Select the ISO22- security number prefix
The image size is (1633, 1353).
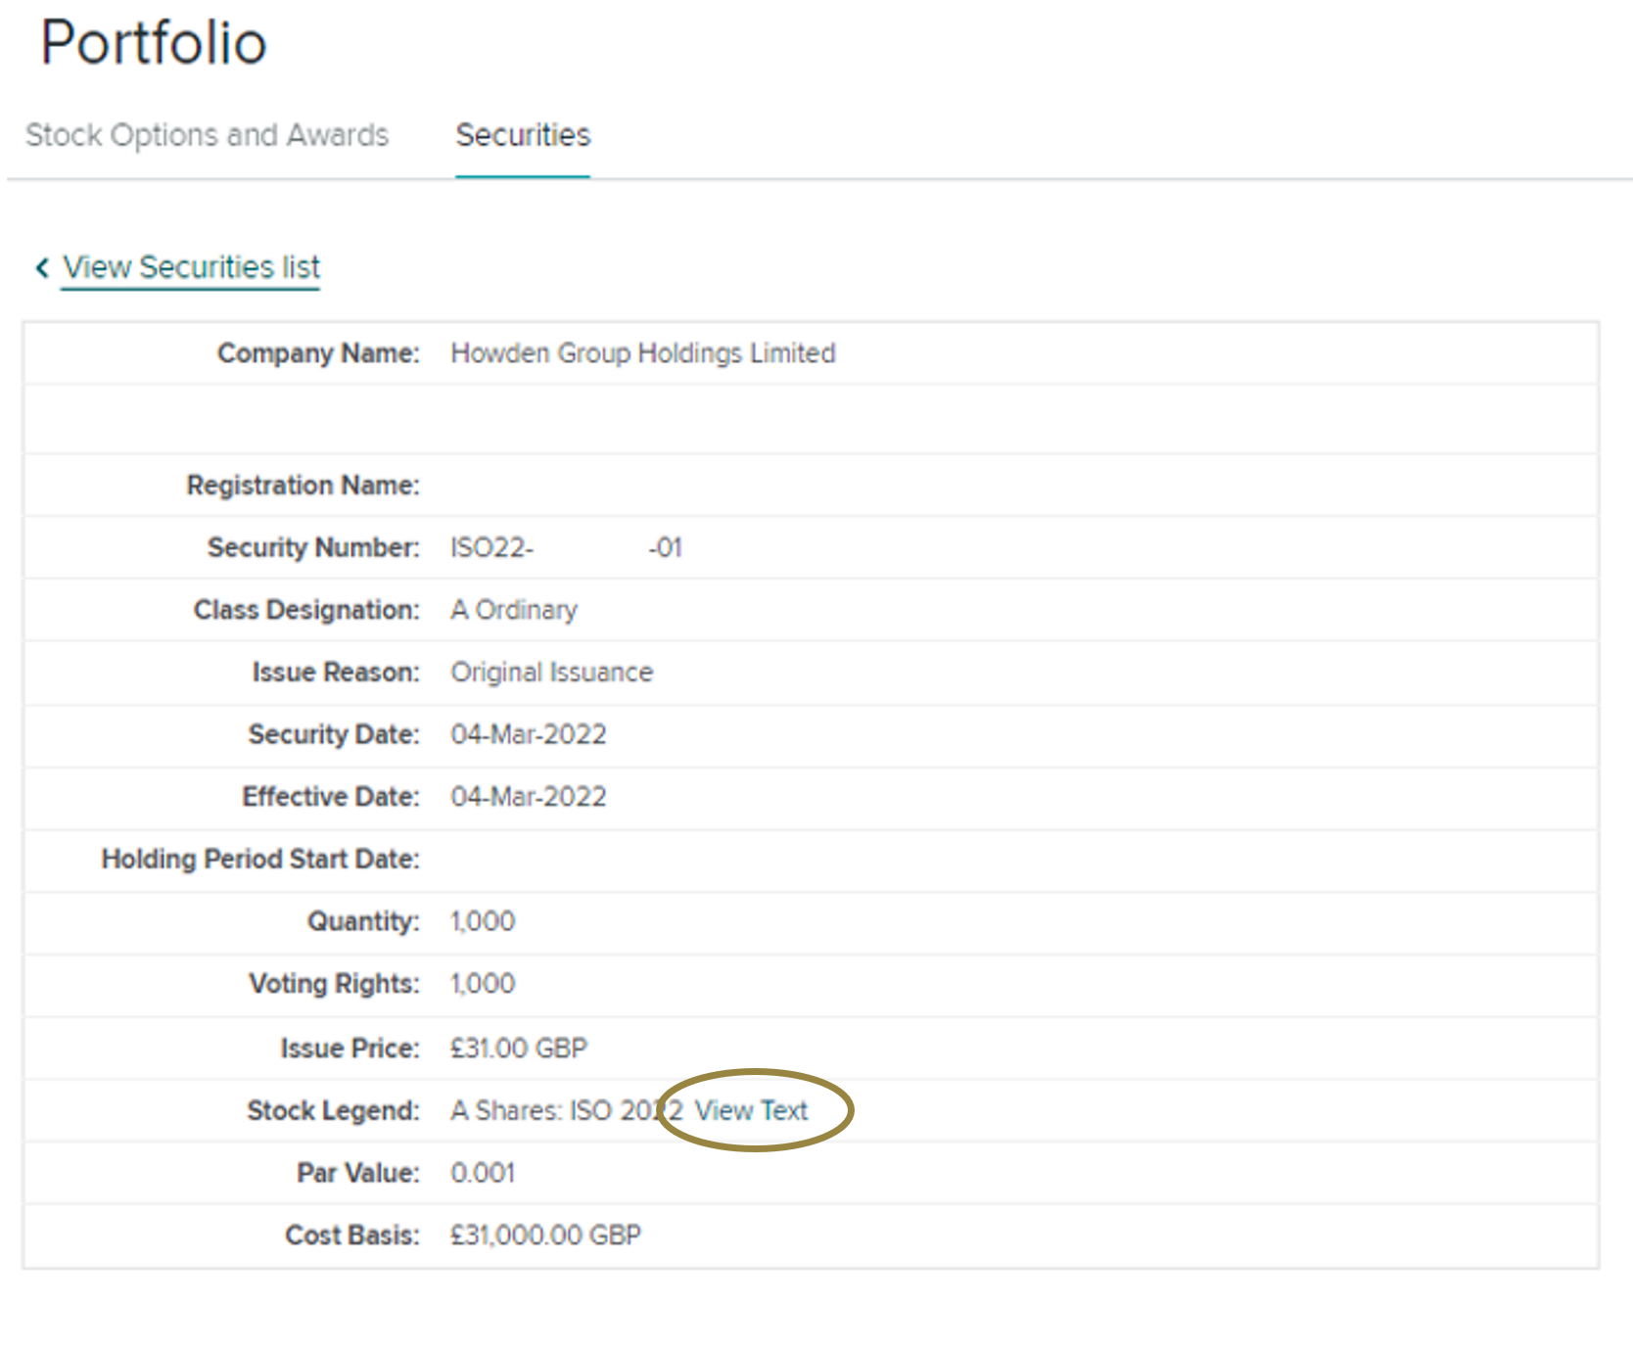click(x=491, y=547)
